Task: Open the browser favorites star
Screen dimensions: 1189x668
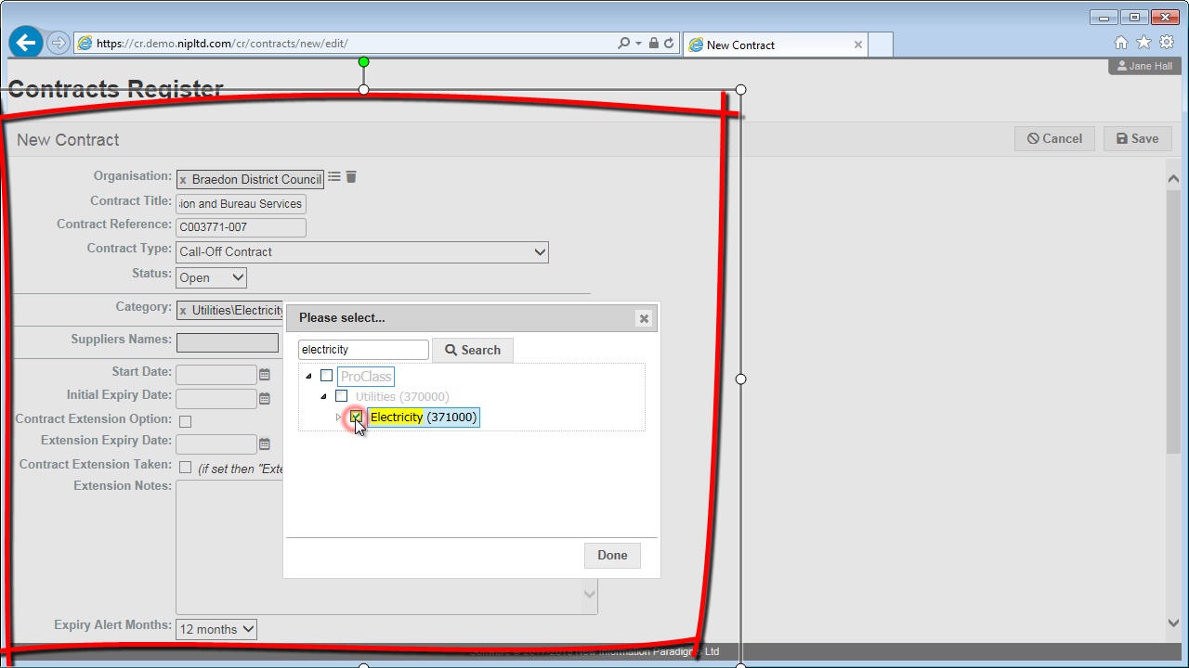Action: 1143,43
